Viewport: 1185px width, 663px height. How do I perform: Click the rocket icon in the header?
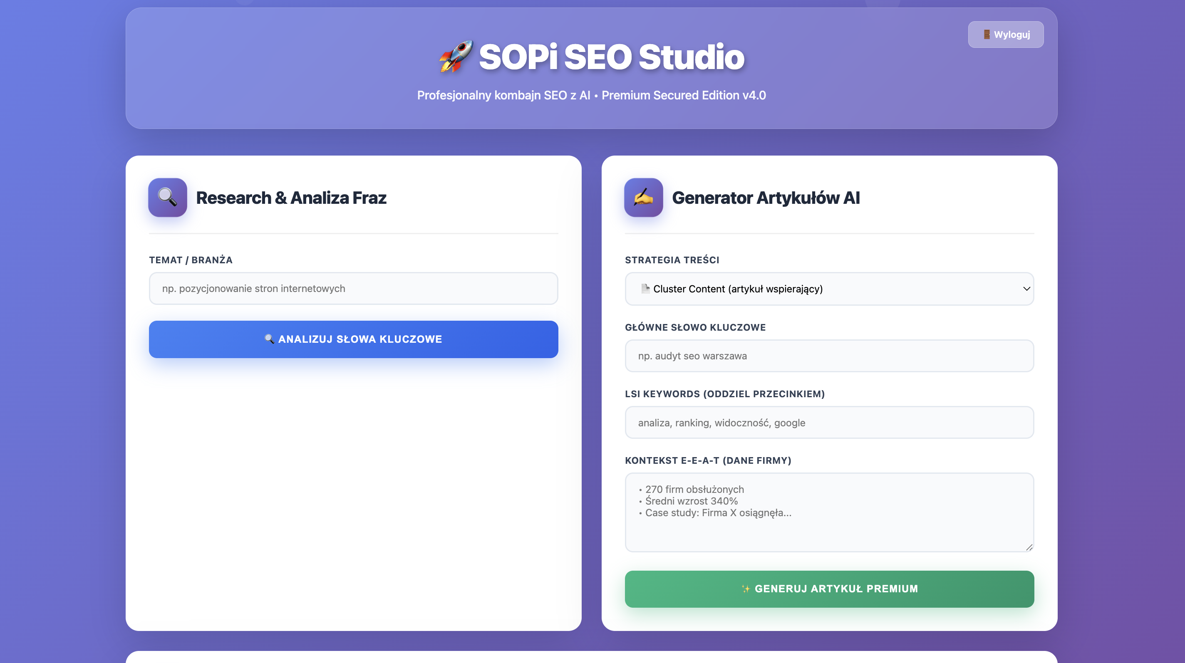pos(456,57)
